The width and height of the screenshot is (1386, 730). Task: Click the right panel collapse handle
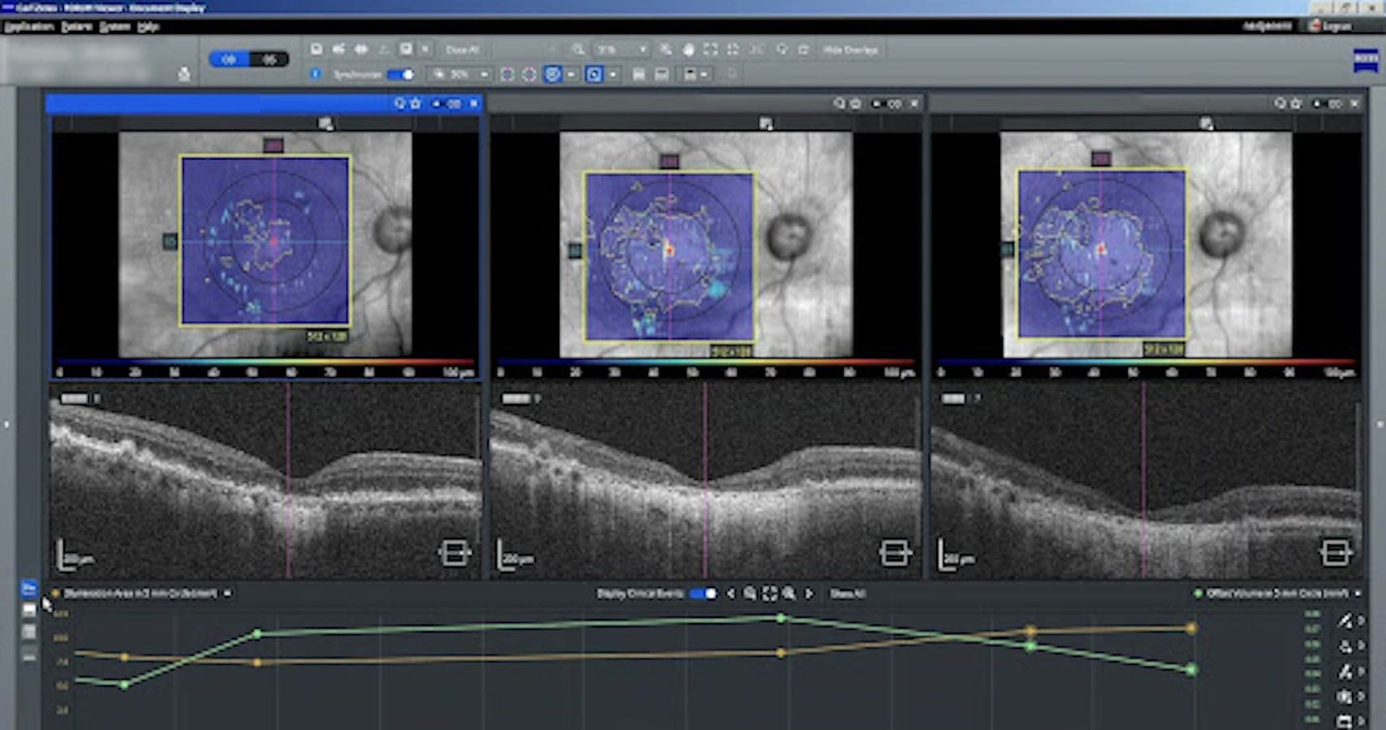[1379, 424]
